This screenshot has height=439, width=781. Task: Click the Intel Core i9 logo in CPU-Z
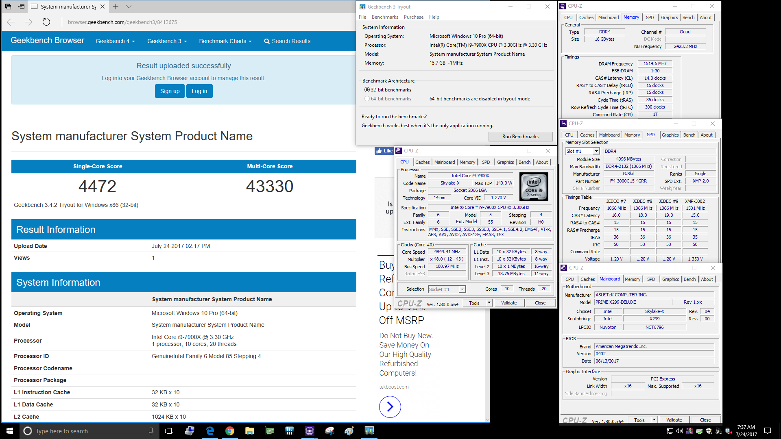pos(534,187)
